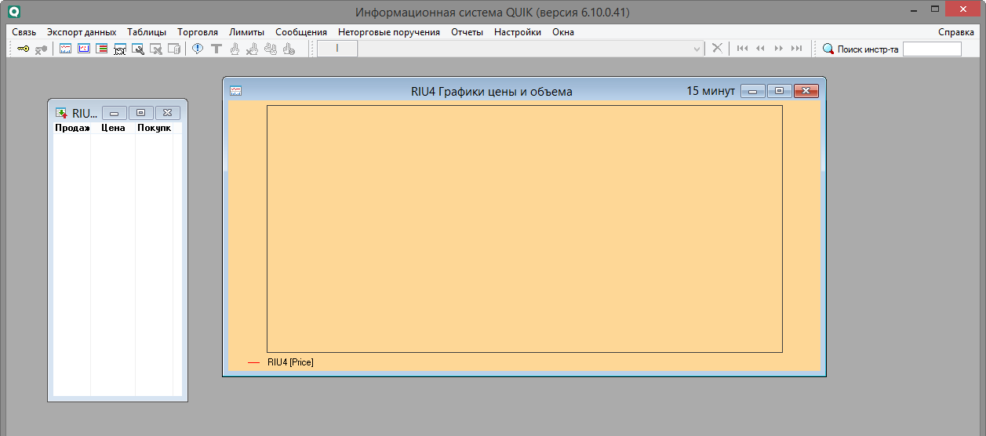Click inside the empty chart plot area

pos(525,229)
